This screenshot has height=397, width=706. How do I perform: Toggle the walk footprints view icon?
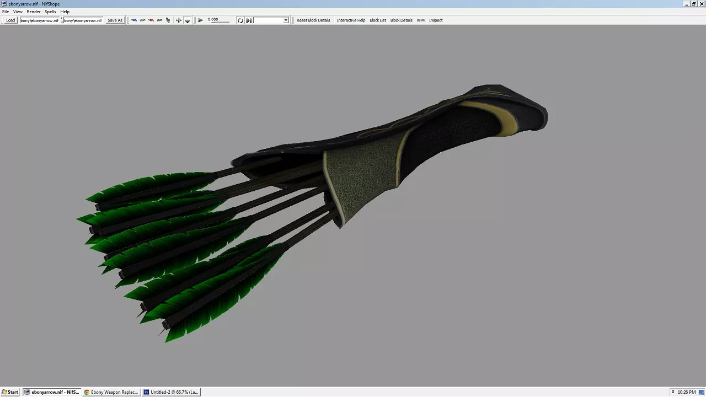[x=168, y=20]
